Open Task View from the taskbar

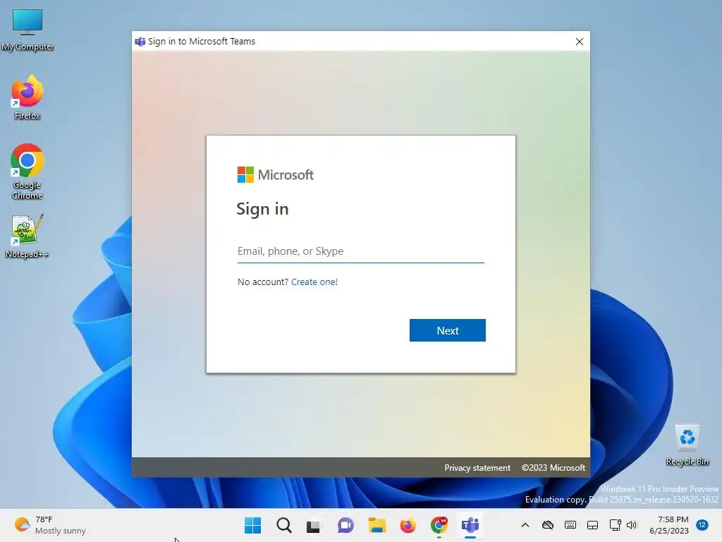point(314,525)
